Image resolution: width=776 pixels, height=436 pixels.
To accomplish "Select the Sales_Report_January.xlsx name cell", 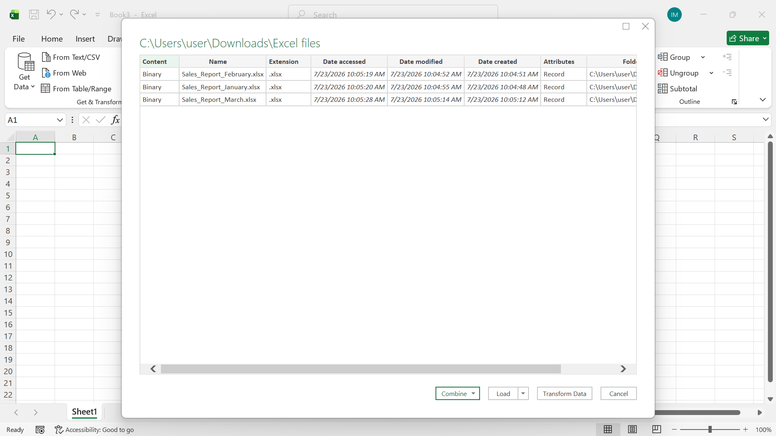I will pos(222,87).
